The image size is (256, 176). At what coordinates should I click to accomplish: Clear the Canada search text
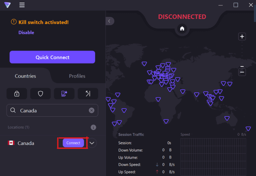pos(91,110)
